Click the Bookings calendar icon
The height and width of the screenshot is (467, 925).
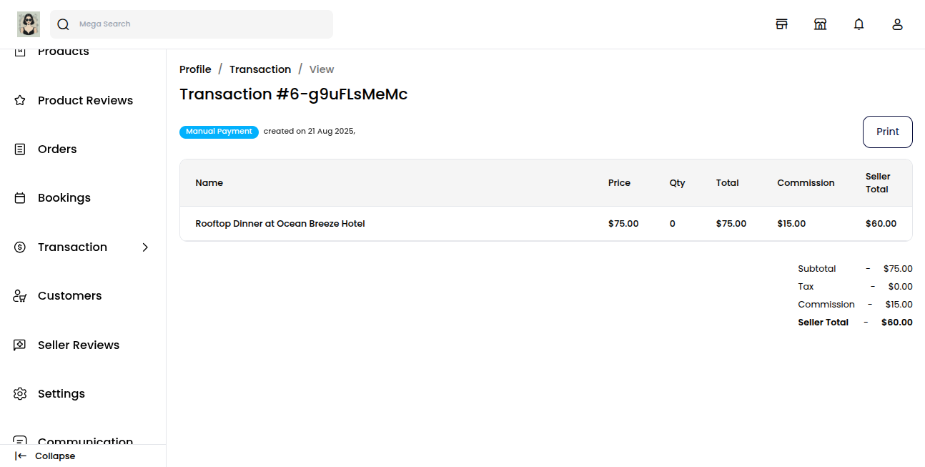pyautogui.click(x=20, y=198)
